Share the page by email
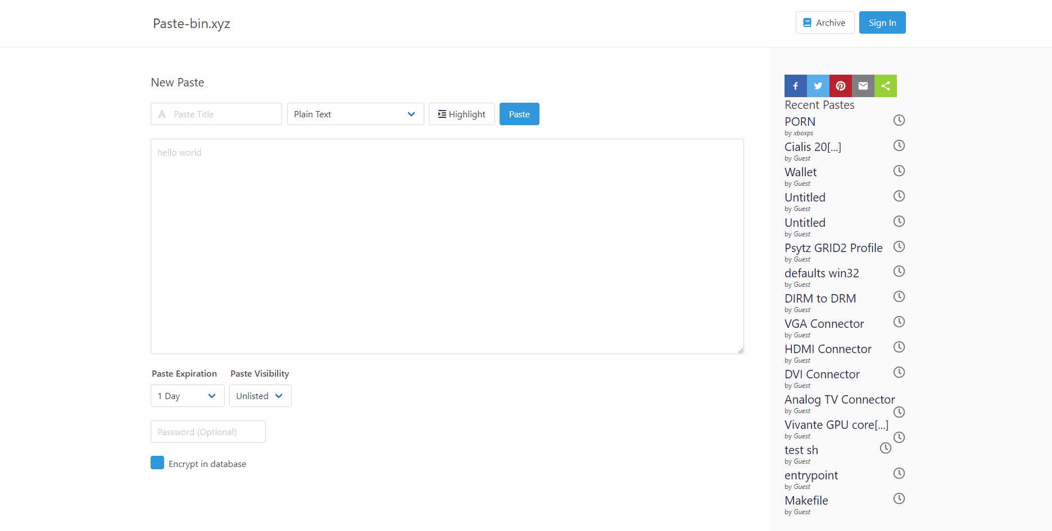The height and width of the screenshot is (531, 1052). (x=863, y=86)
